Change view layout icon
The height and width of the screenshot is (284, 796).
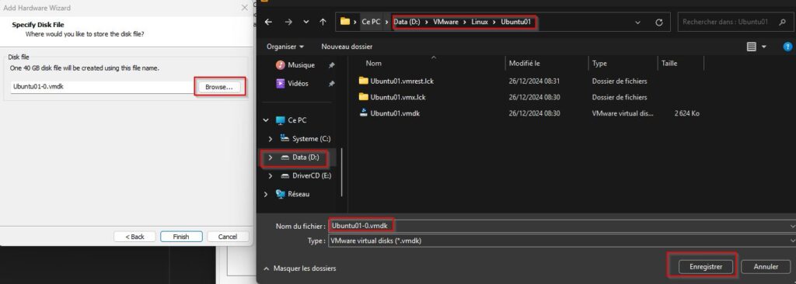click(752, 47)
